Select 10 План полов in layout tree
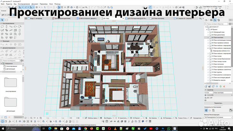 (x=216, y=56)
